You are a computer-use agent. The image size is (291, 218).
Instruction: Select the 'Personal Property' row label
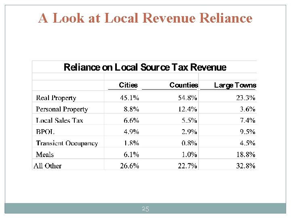62,109
